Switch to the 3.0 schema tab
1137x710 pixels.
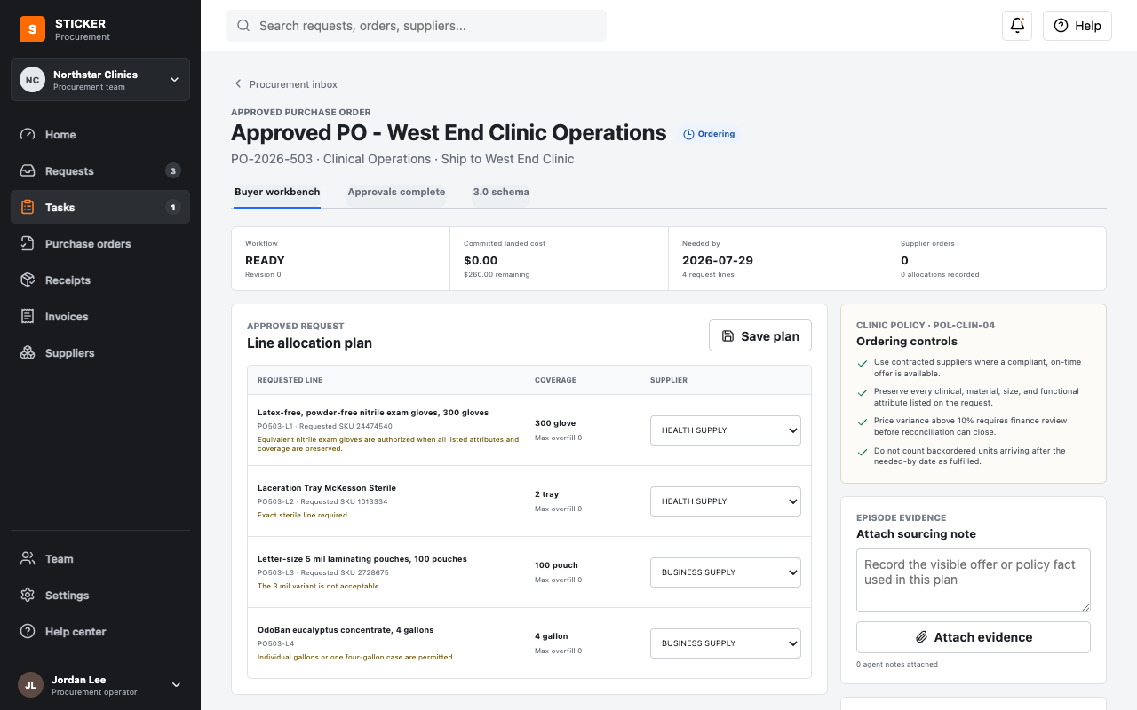tap(501, 192)
